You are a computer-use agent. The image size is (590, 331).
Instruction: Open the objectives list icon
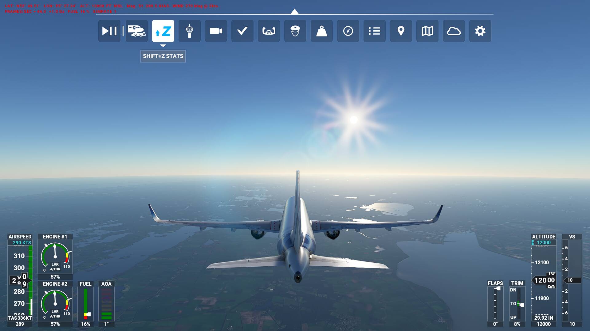click(x=375, y=31)
